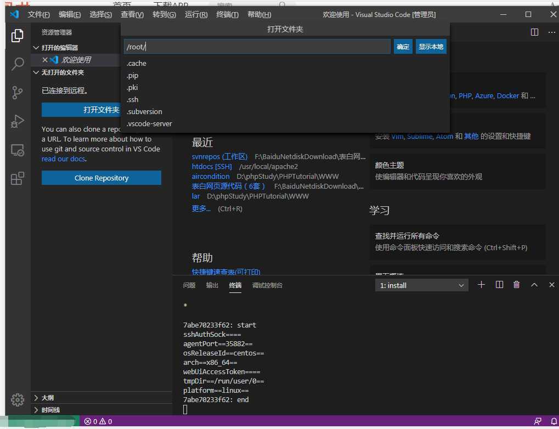Select the .subversion folder entry
The height and width of the screenshot is (429, 559).
pyautogui.click(x=285, y=111)
